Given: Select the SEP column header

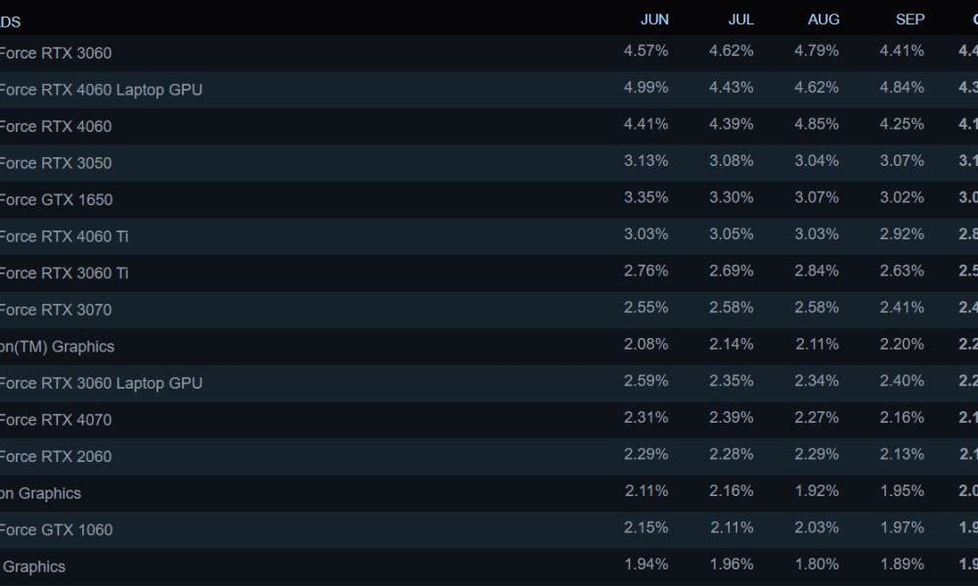Looking at the screenshot, I should [x=910, y=20].
